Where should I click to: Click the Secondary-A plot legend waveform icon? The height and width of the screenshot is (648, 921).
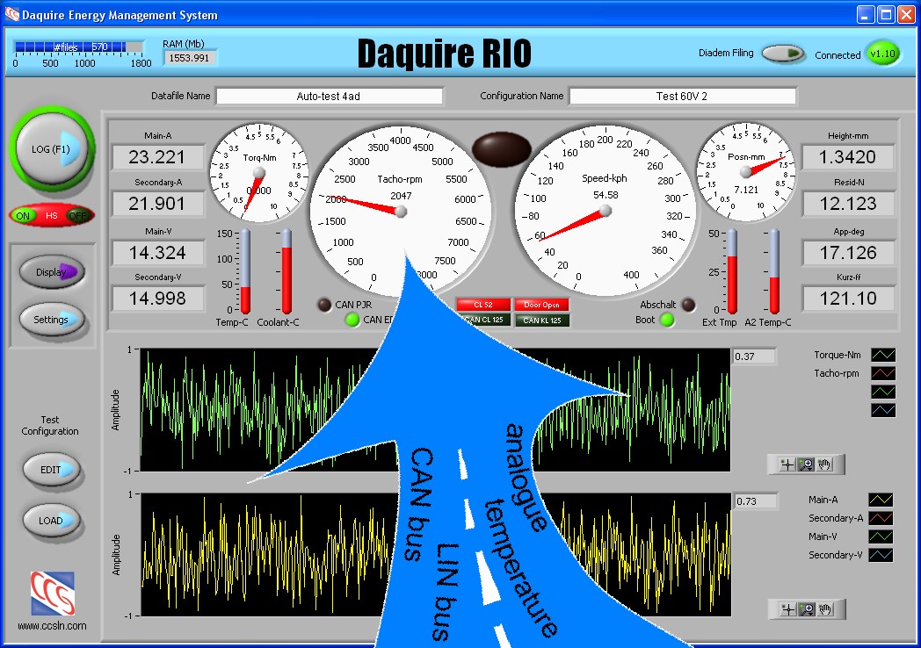pyautogui.click(x=883, y=517)
